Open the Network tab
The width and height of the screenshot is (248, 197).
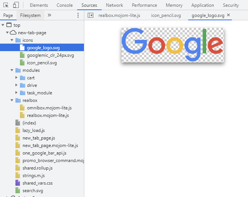(x=114, y=5)
